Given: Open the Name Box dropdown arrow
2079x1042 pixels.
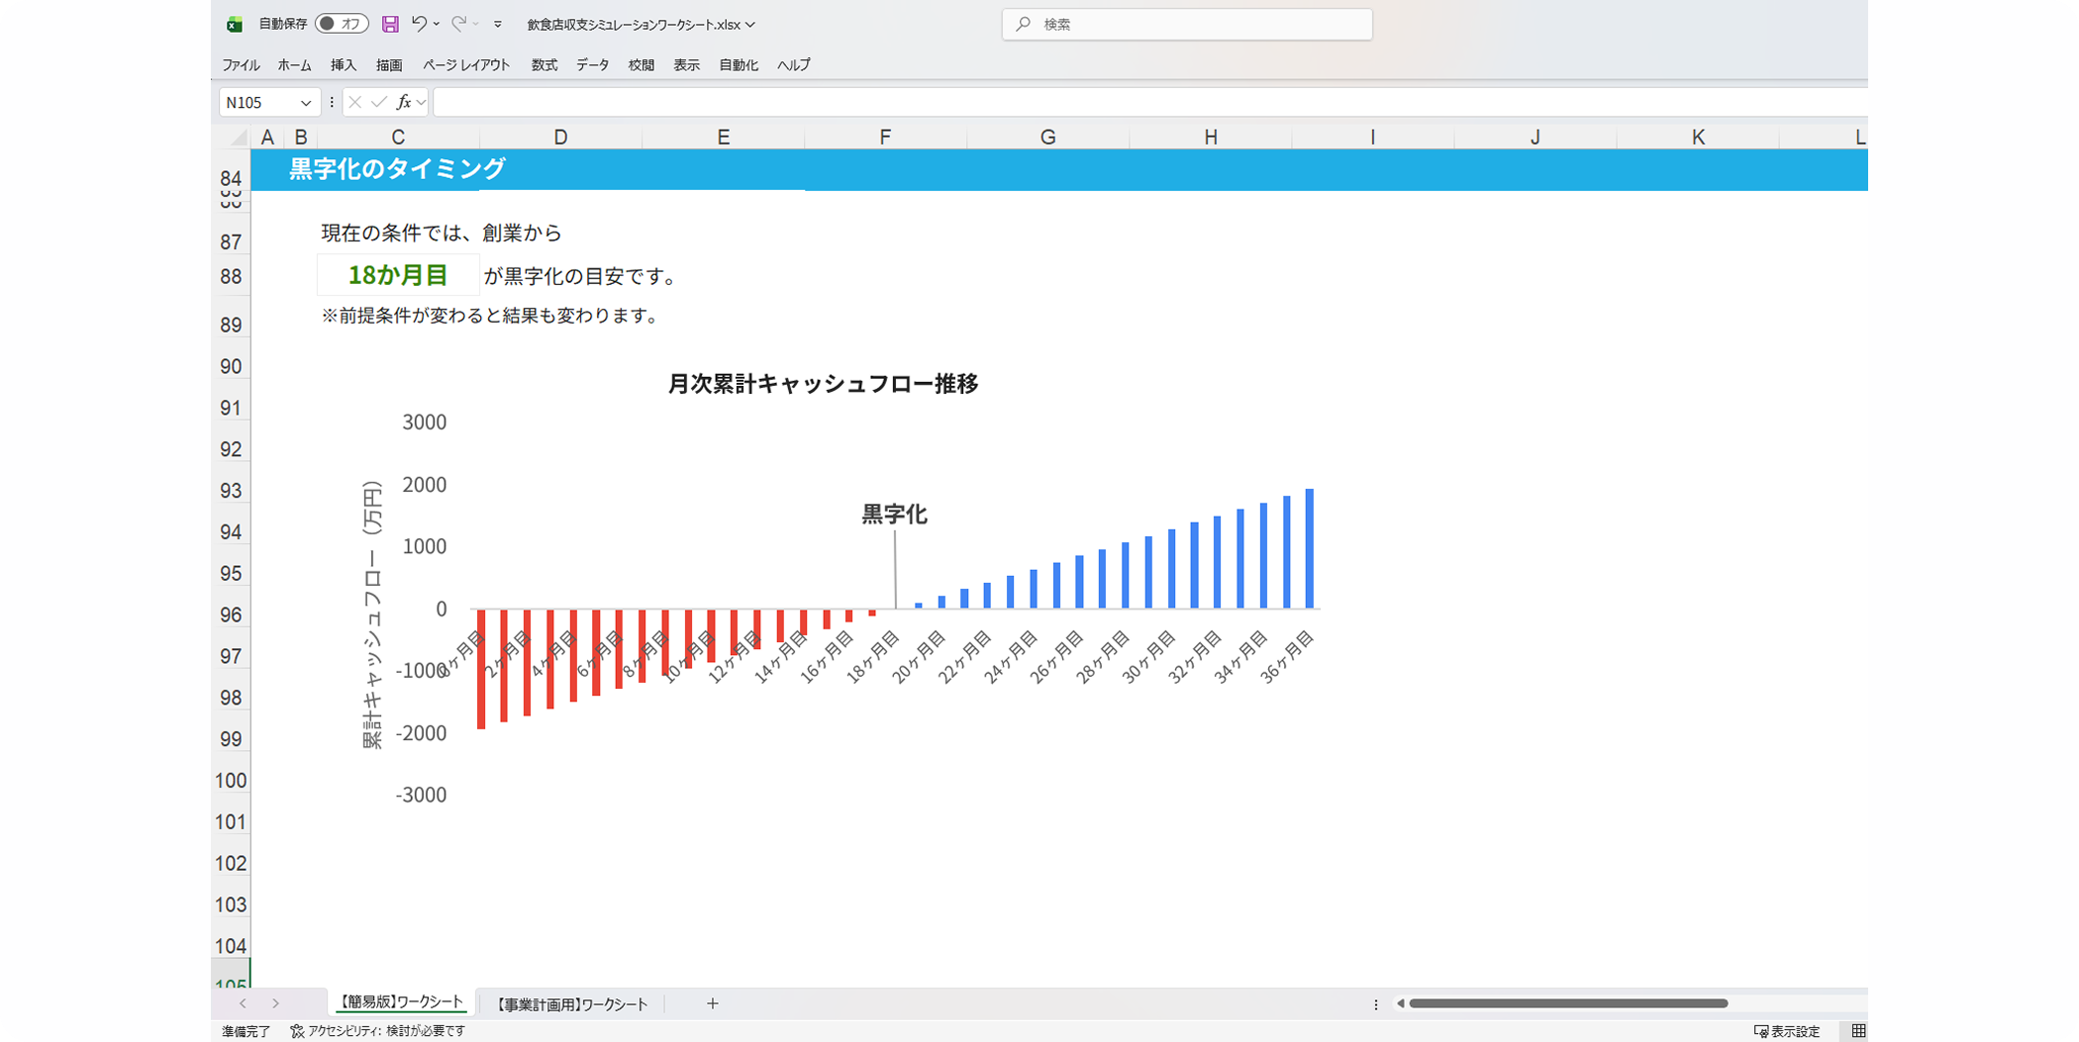Looking at the screenshot, I should [306, 103].
